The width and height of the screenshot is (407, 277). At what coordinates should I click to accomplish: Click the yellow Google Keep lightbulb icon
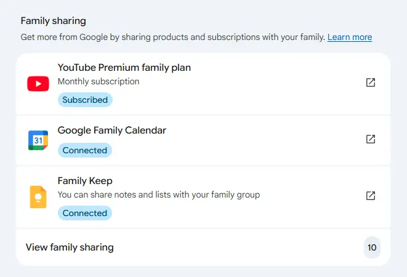(x=38, y=197)
